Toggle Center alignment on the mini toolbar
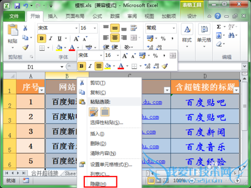The width and height of the screenshot is (251, 188). [99, 66]
